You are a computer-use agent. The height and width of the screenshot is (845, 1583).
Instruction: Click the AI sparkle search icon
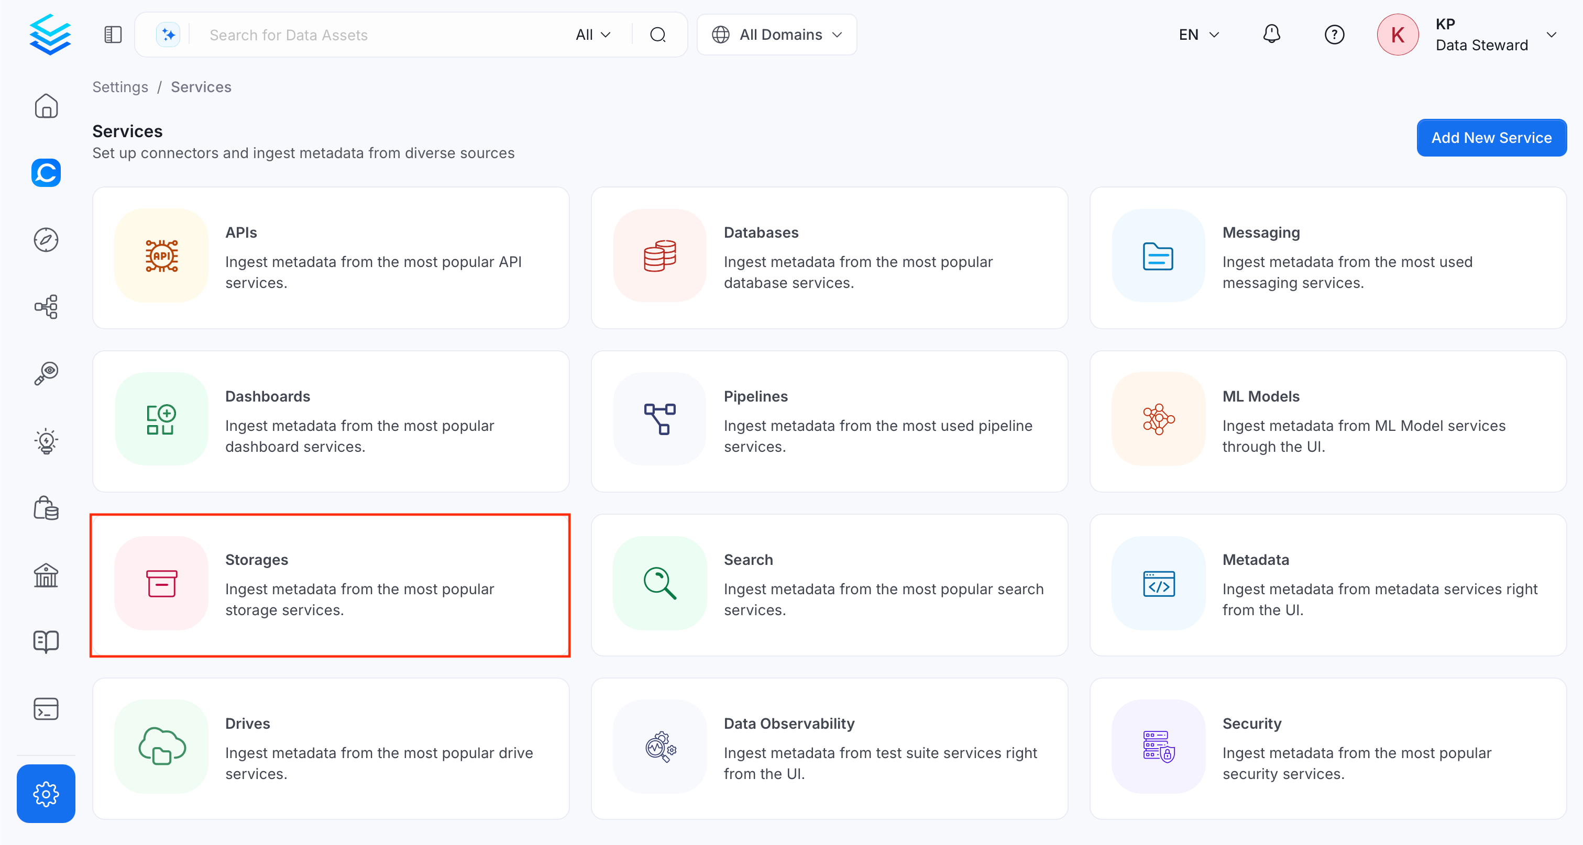click(168, 35)
